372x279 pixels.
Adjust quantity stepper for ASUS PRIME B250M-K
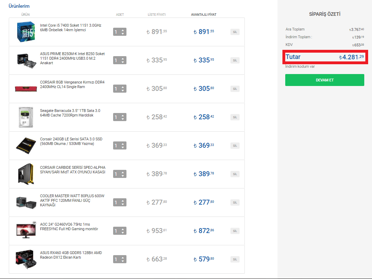click(x=120, y=60)
